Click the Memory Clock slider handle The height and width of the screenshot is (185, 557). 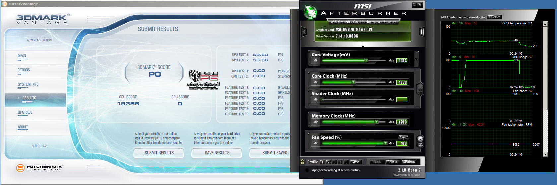(x=377, y=122)
